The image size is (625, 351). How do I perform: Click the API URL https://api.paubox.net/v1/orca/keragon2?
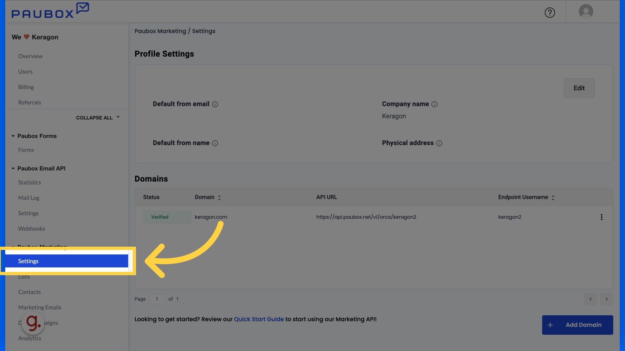[366, 217]
